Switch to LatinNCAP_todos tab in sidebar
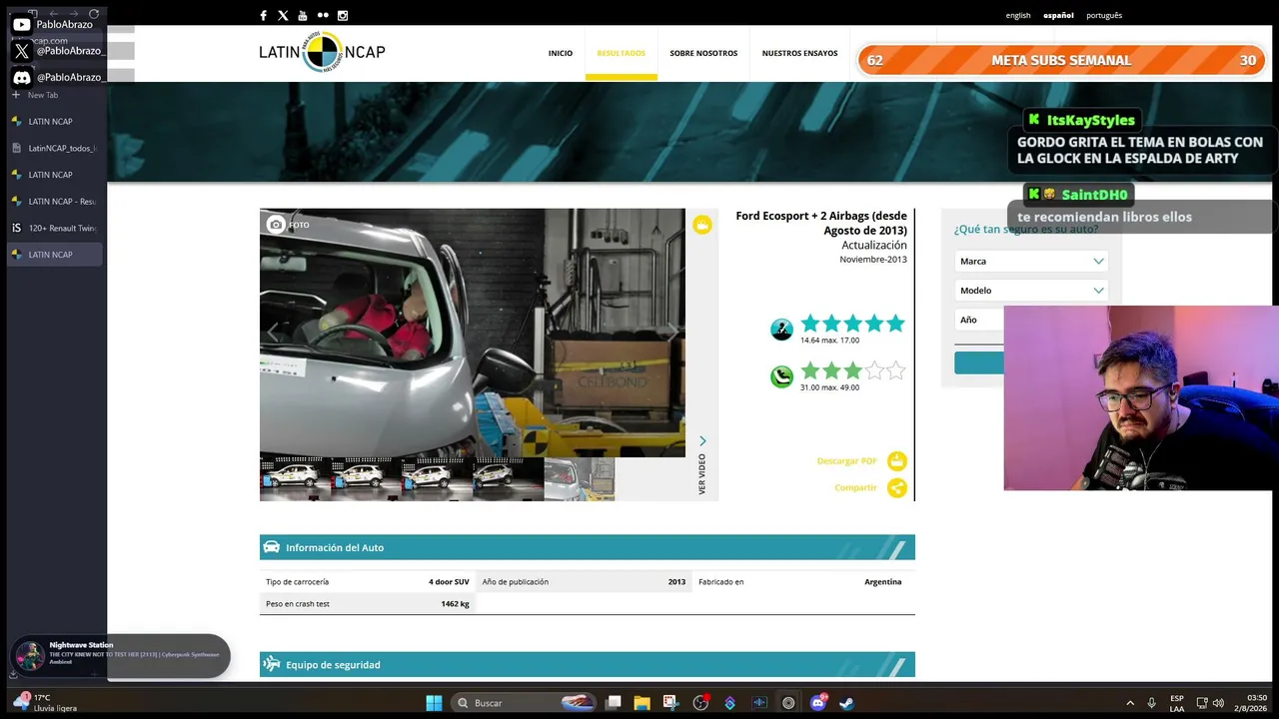Viewport: 1279px width, 719px height. [x=56, y=148]
